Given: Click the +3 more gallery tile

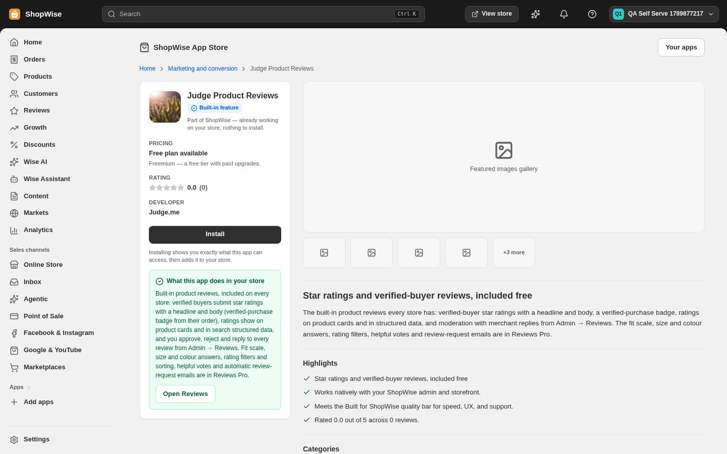Looking at the screenshot, I should pyautogui.click(x=514, y=253).
